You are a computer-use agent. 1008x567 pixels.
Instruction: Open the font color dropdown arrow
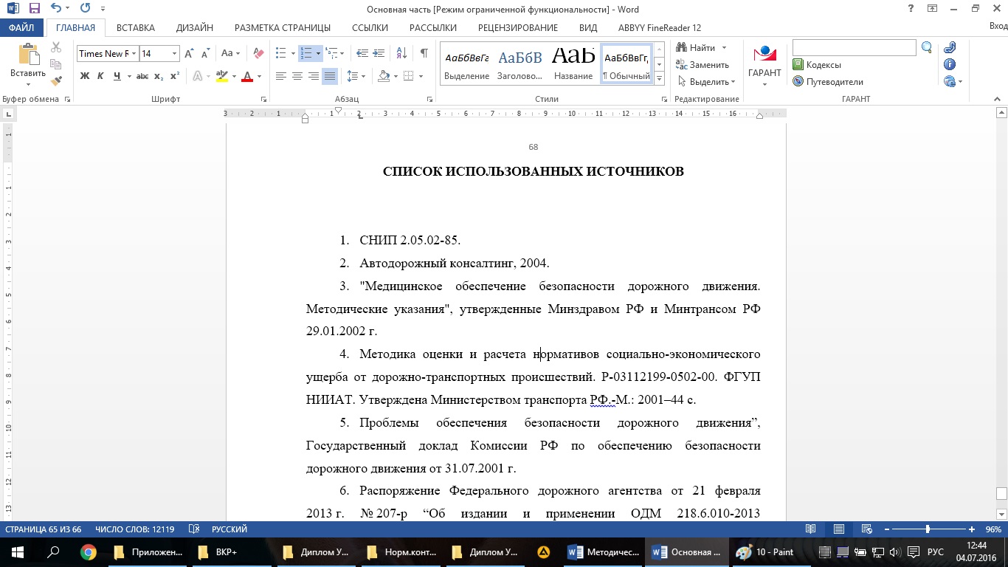(x=260, y=76)
